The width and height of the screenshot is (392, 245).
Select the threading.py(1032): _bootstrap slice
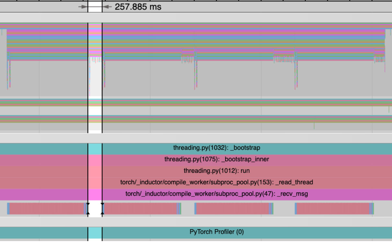pyautogui.click(x=216, y=148)
